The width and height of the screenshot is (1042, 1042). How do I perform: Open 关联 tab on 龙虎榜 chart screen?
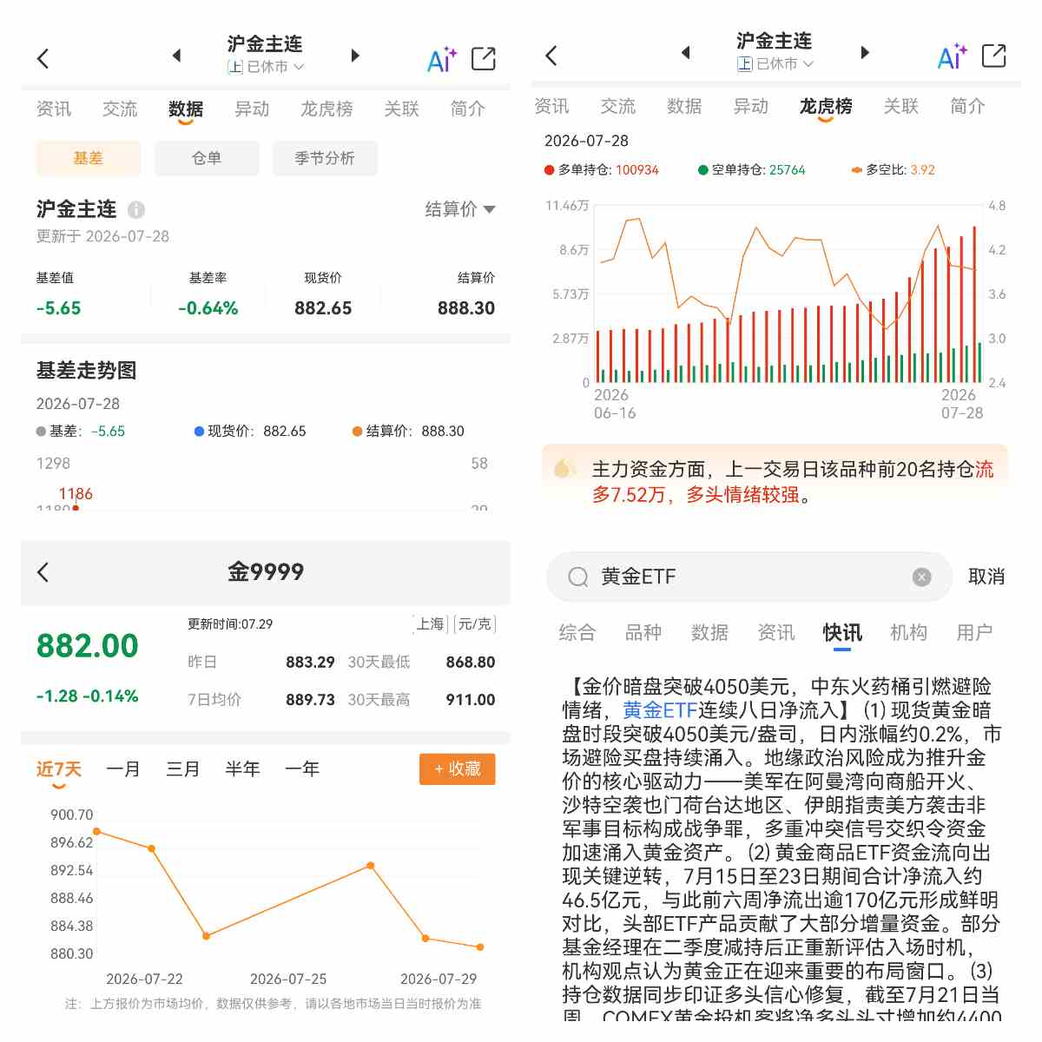(901, 107)
